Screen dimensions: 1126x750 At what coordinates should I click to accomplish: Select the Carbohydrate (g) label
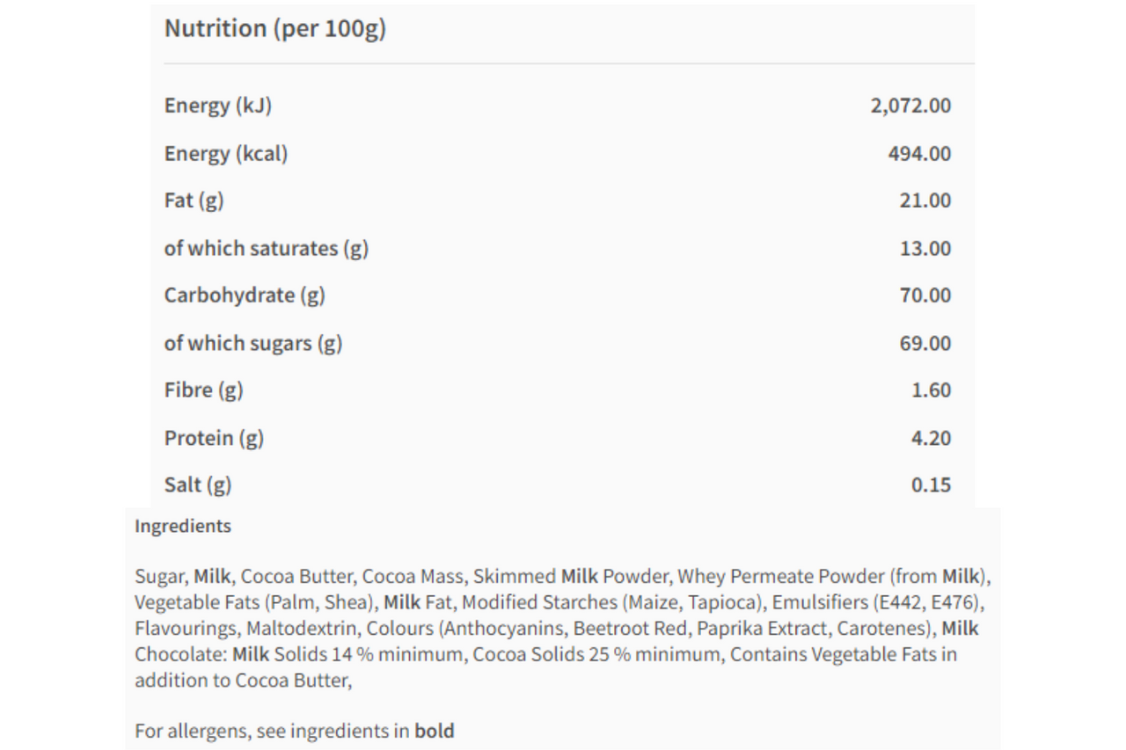pyautogui.click(x=245, y=295)
